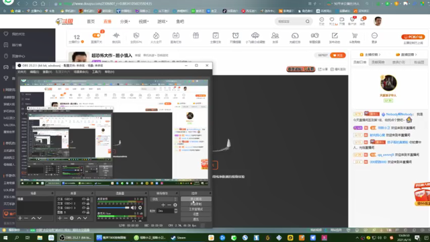This screenshot has height=242, width=430.
Task: Add a scene with the Scenes plus icon
Action: (x=20, y=218)
